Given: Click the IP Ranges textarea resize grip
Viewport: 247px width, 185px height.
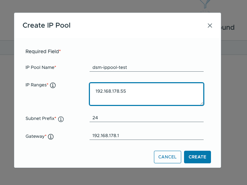Looking at the screenshot, I should tap(202, 103).
